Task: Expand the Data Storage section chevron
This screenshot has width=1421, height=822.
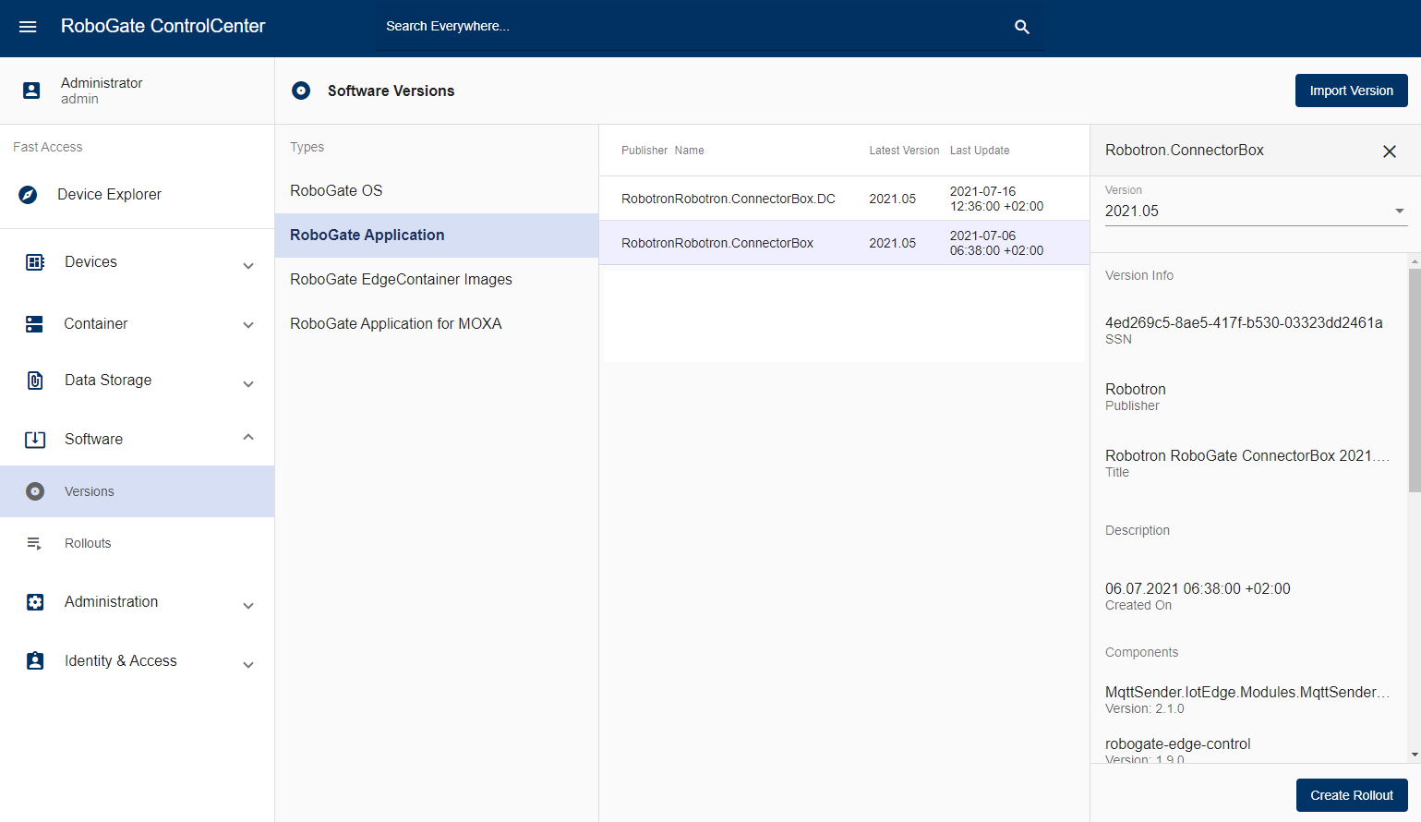Action: point(248,384)
